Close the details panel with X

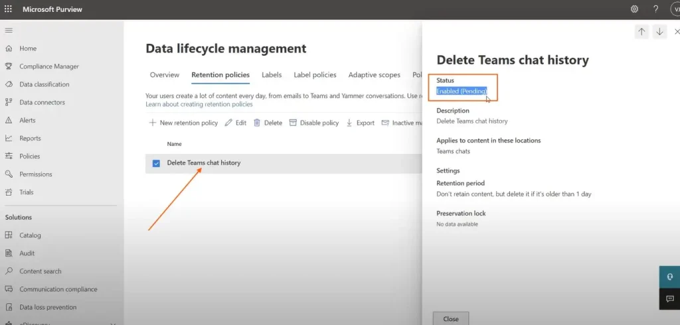tap(677, 32)
